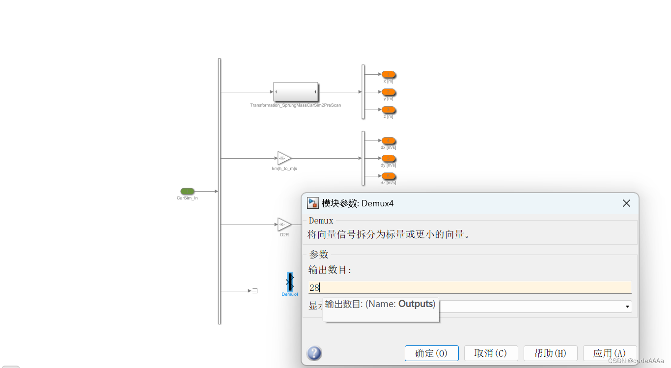The width and height of the screenshot is (671, 368).
Task: Click the 确定(O) button
Action: click(x=432, y=353)
